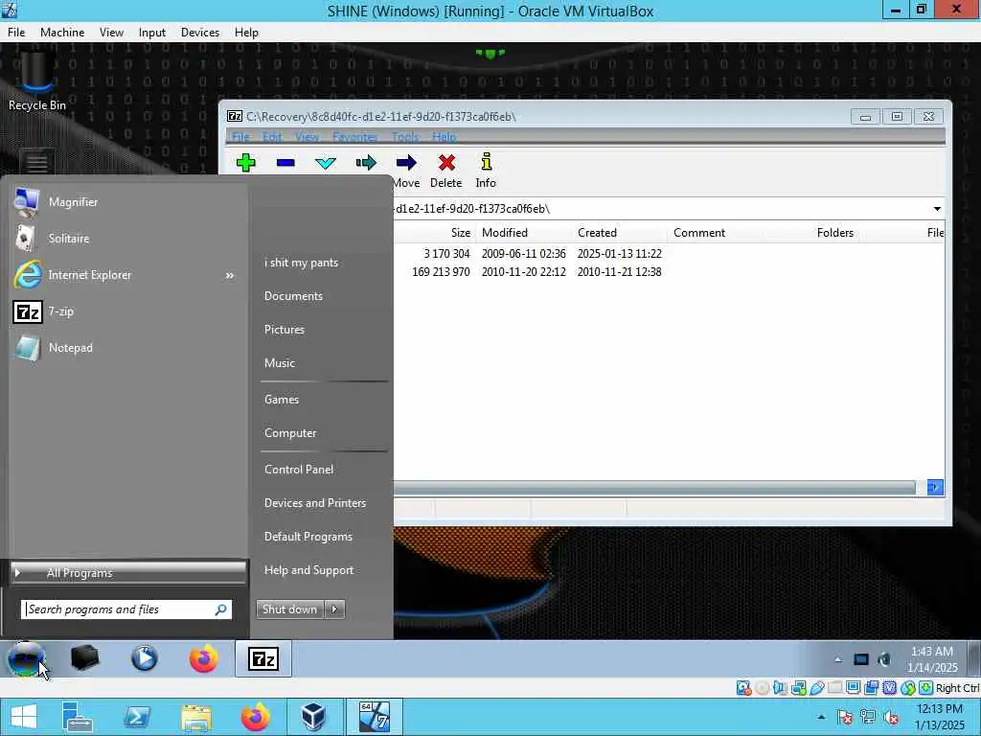The width and height of the screenshot is (981, 736).
Task: Click the guest Start orb button
Action: (x=26, y=658)
